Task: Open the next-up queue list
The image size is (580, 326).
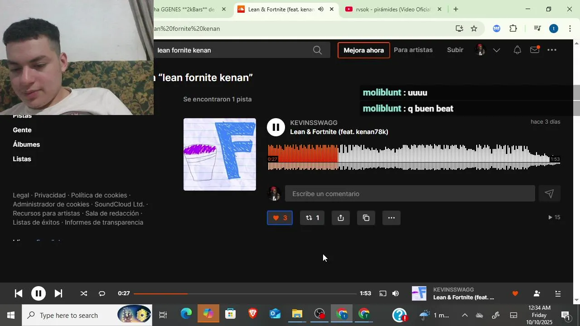Action: click(558, 293)
